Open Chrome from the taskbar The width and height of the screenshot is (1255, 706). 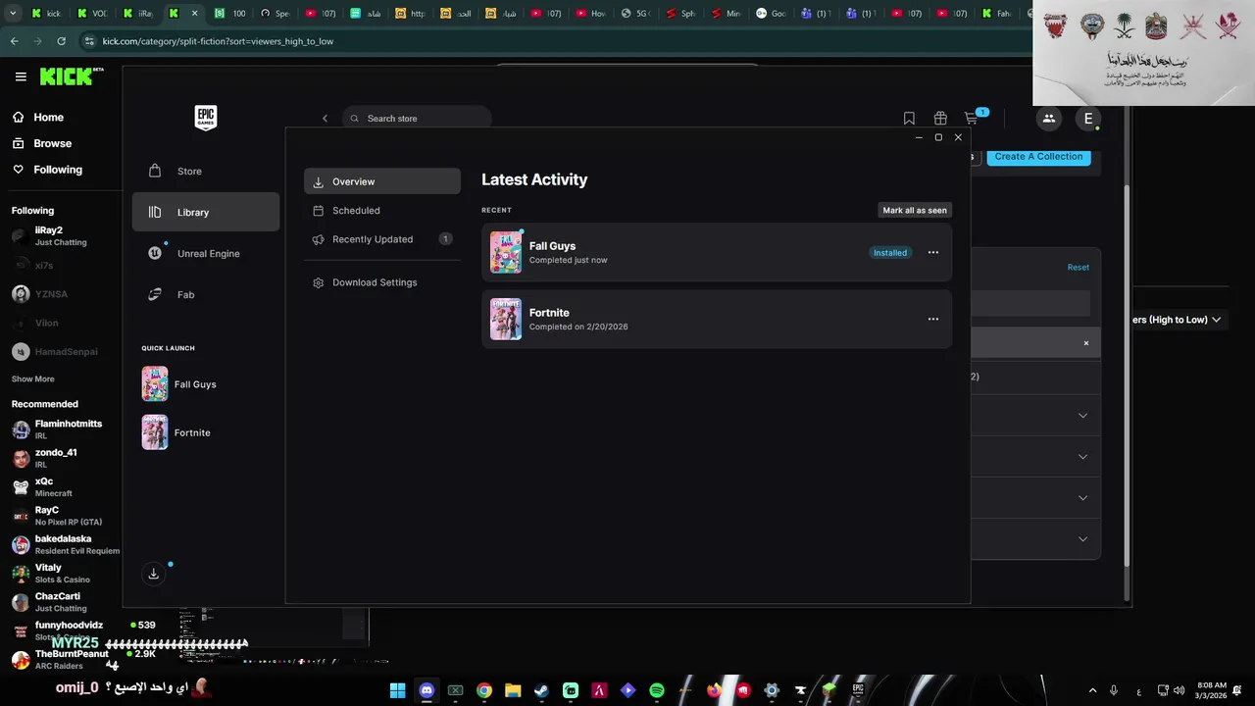(x=484, y=690)
